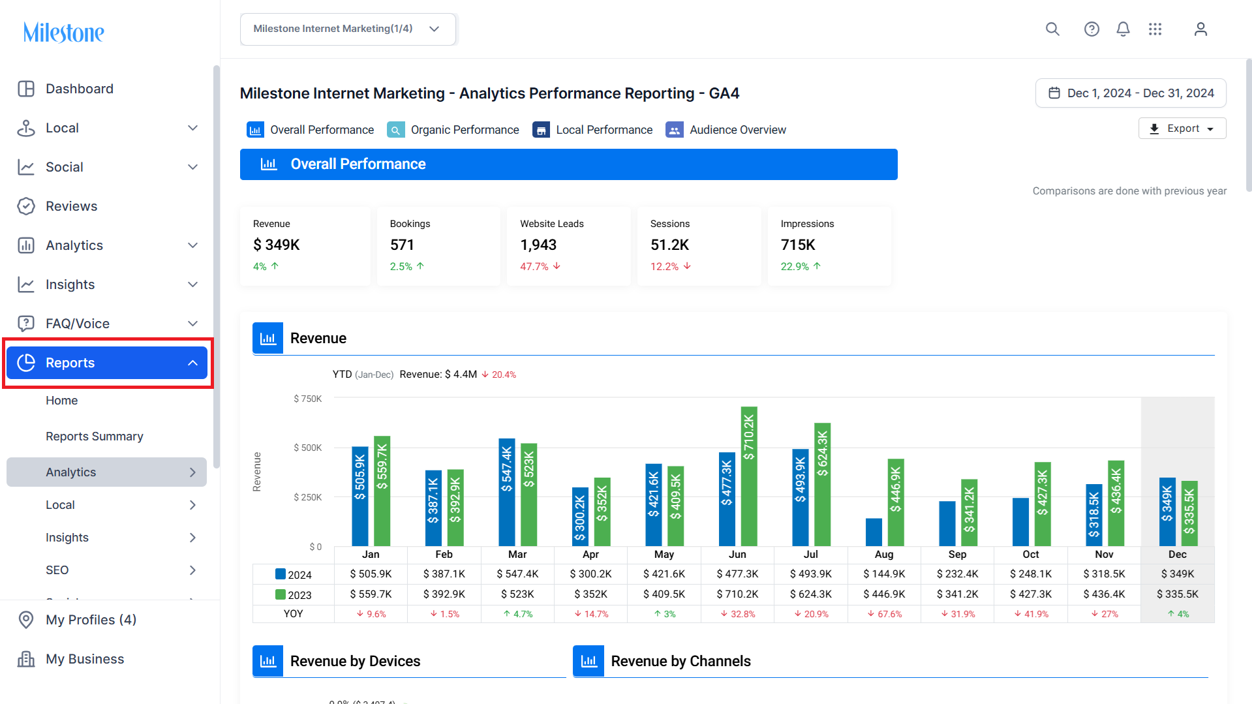The image size is (1252, 704).
Task: Toggle the 2024 legend swatch
Action: coord(281,574)
